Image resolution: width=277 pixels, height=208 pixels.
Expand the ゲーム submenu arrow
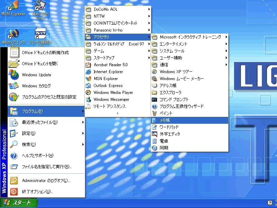click(149, 51)
